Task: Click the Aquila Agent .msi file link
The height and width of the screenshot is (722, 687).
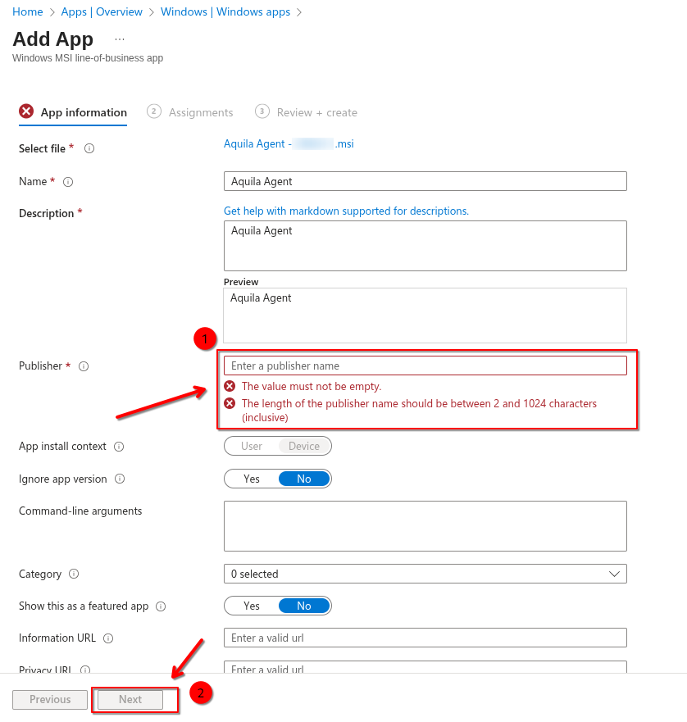Action: [289, 143]
